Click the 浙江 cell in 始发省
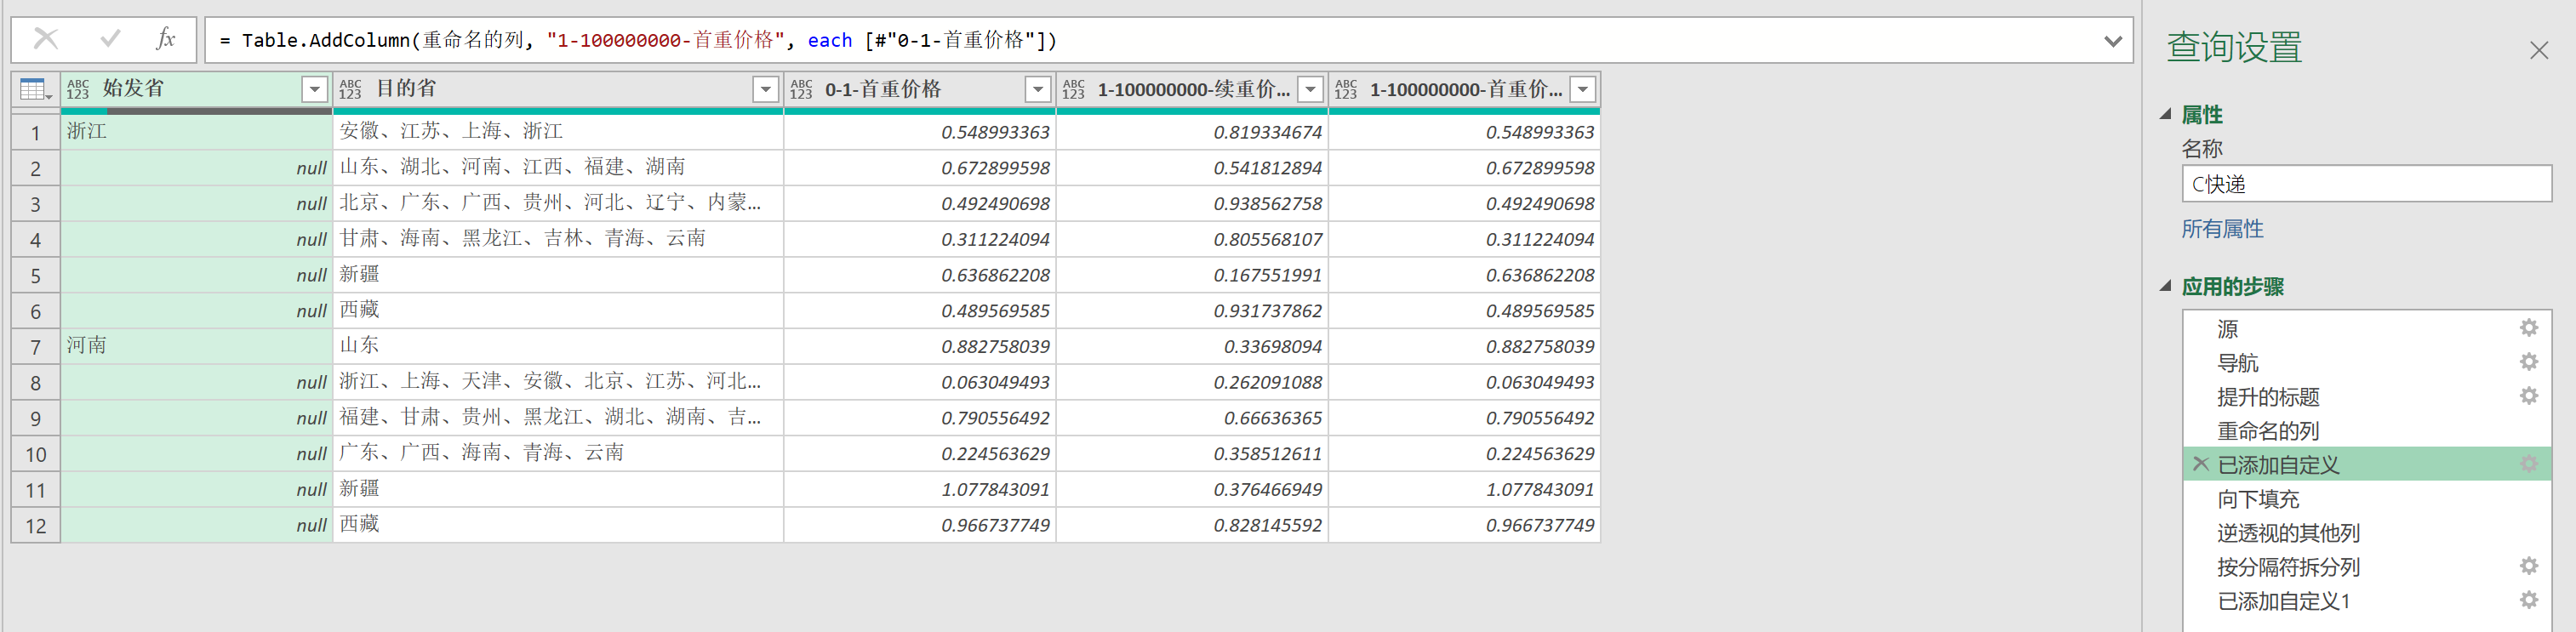2576x632 pixels. point(197,132)
